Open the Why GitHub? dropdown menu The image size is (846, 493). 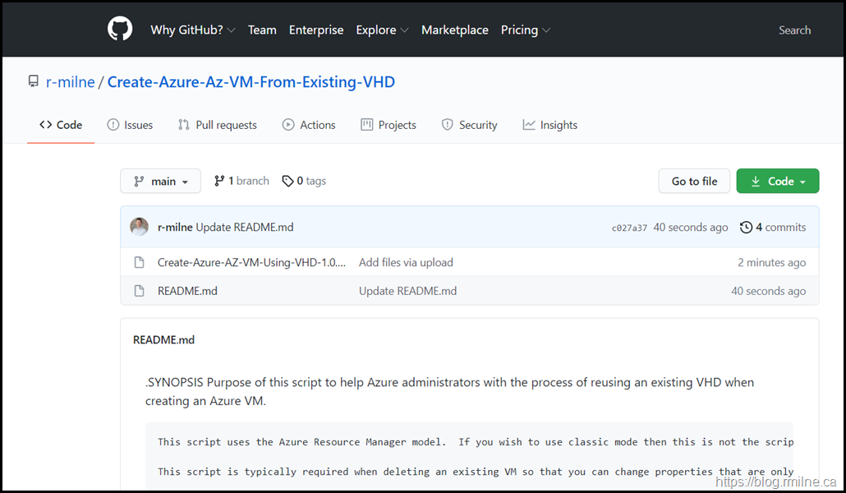click(x=193, y=30)
